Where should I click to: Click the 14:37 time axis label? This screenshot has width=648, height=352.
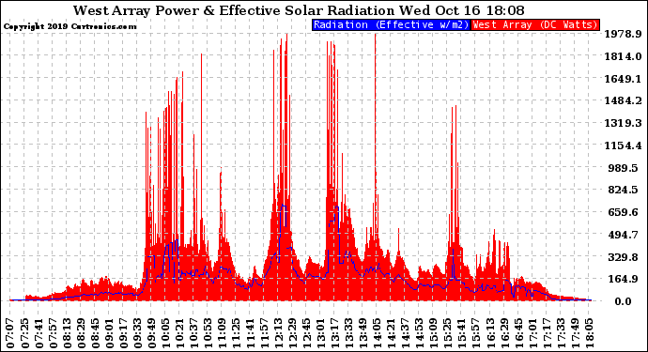pos(405,333)
